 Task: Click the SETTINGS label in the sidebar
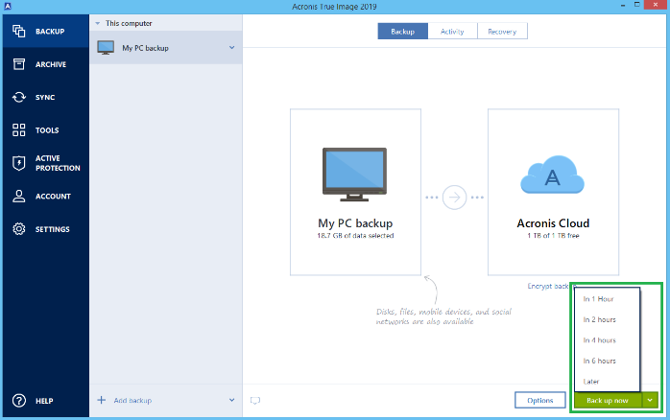(x=53, y=229)
